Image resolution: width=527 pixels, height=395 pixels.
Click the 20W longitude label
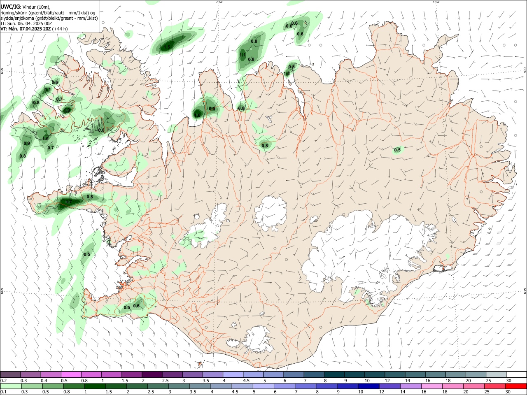coord(219,2)
